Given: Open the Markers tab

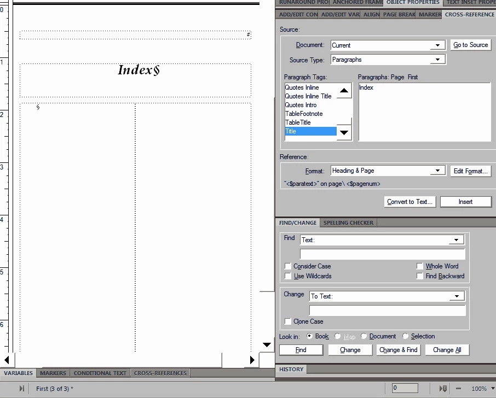Looking at the screenshot, I should click(53, 373).
